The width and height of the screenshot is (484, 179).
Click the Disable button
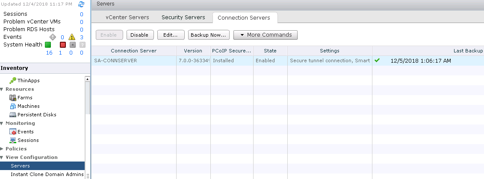click(x=139, y=35)
